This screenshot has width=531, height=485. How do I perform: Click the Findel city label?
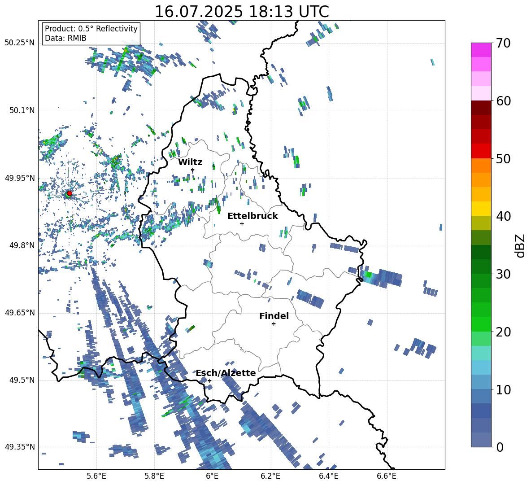[x=274, y=316]
